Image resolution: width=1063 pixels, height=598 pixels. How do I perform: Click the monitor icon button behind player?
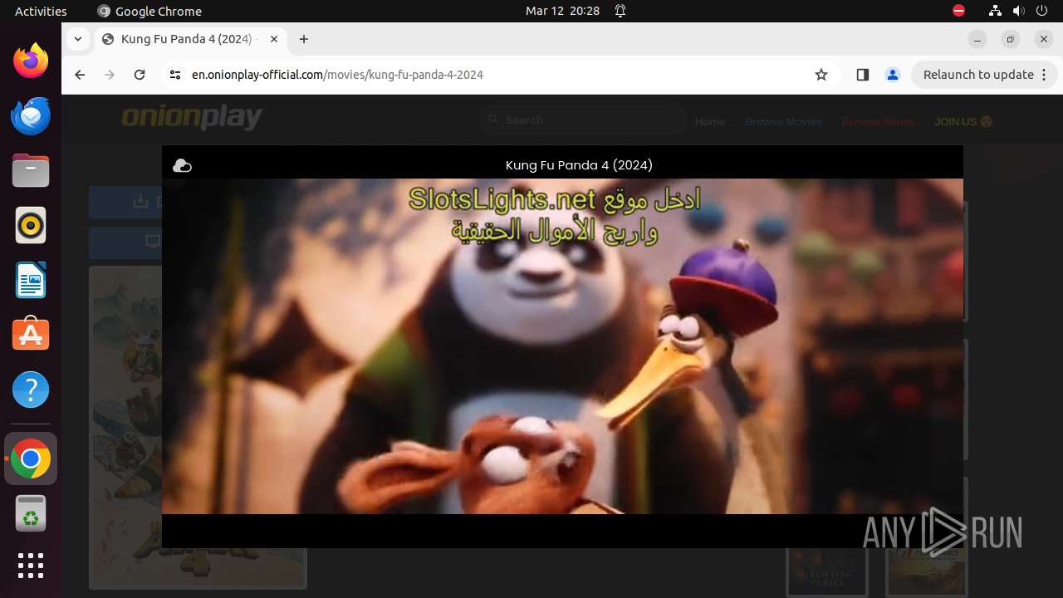[125, 243]
